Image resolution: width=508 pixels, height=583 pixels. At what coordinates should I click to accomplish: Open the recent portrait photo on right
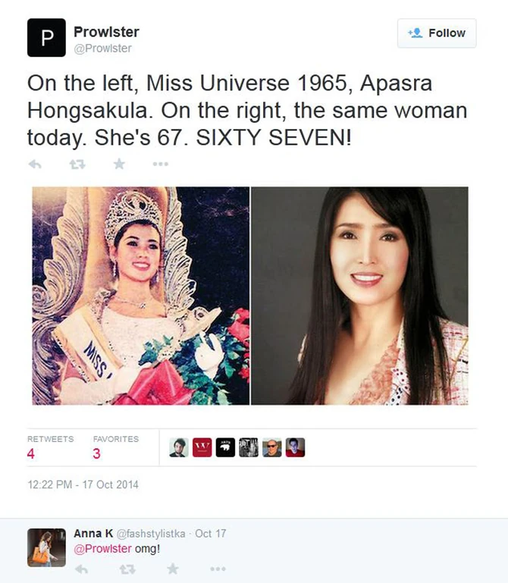coord(360,296)
